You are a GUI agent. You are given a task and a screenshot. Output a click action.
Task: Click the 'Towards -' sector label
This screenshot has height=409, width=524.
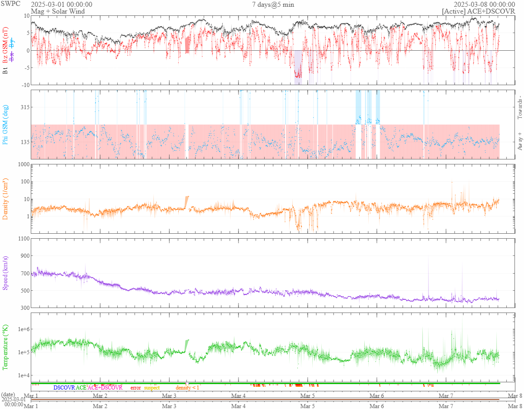519,108
